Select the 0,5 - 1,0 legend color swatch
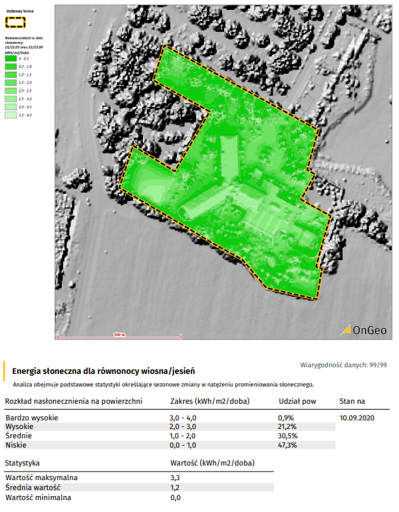This screenshot has height=512, width=399. click(x=10, y=67)
